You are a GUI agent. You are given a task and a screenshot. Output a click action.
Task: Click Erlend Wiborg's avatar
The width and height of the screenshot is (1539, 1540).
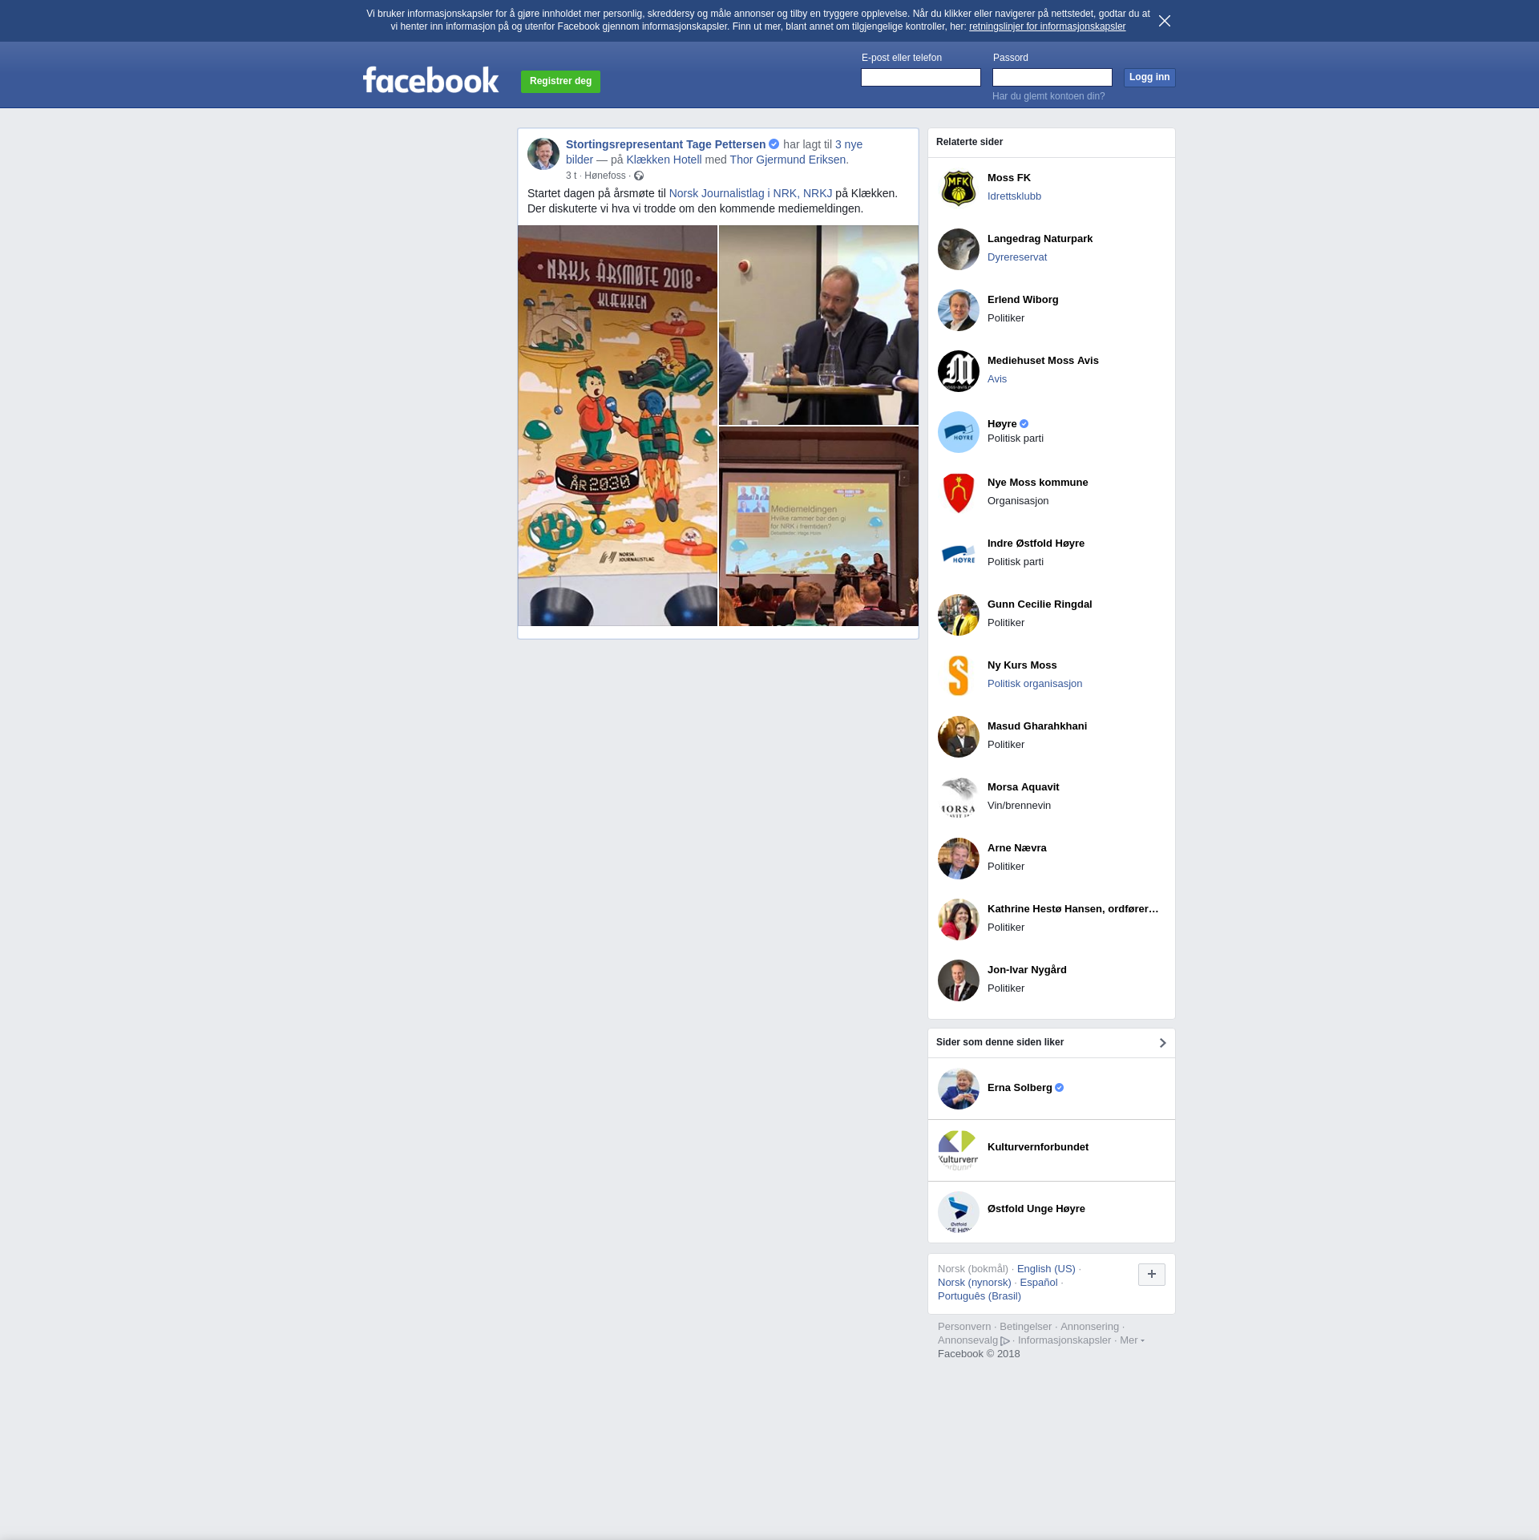tap(958, 310)
